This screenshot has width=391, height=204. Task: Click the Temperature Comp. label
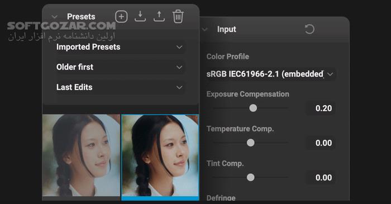click(240, 129)
